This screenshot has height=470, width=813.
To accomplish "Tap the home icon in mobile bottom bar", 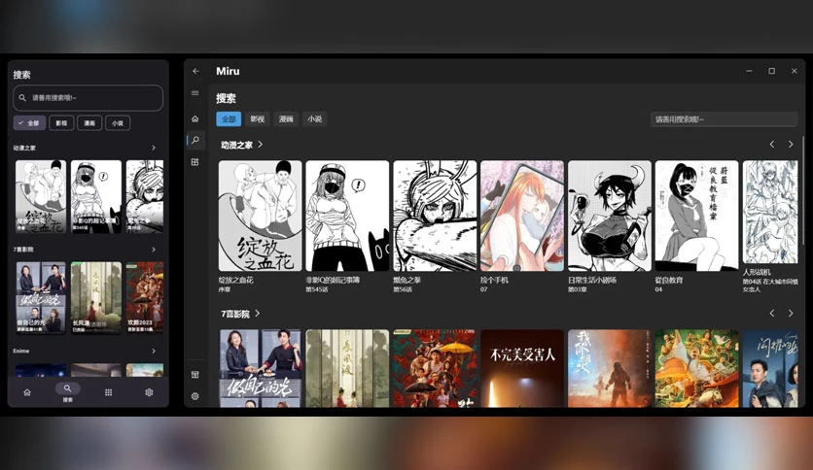I will [x=27, y=392].
